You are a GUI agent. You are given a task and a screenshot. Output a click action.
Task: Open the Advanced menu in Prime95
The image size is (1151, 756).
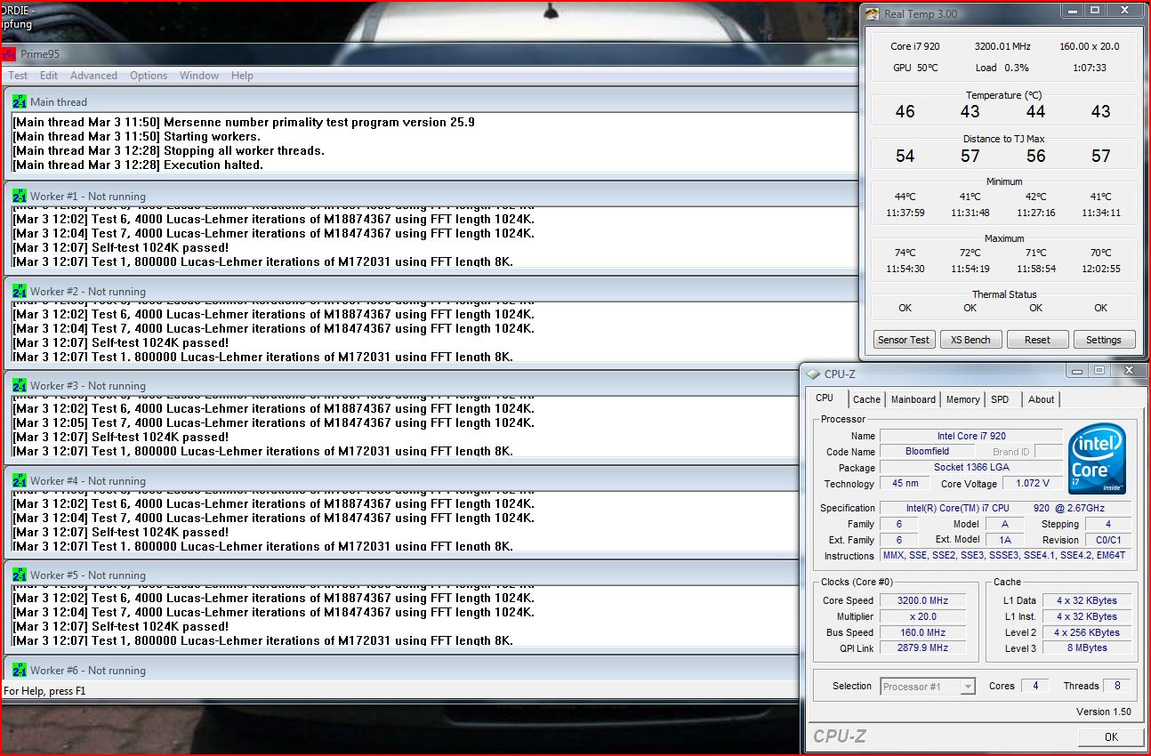click(93, 76)
